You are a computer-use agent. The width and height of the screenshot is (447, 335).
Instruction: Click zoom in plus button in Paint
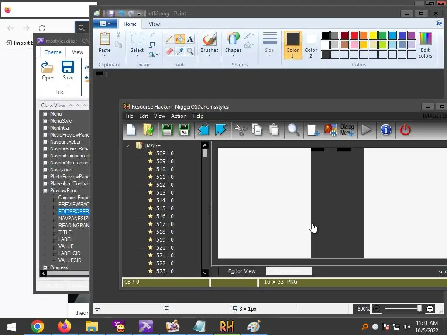point(430,309)
